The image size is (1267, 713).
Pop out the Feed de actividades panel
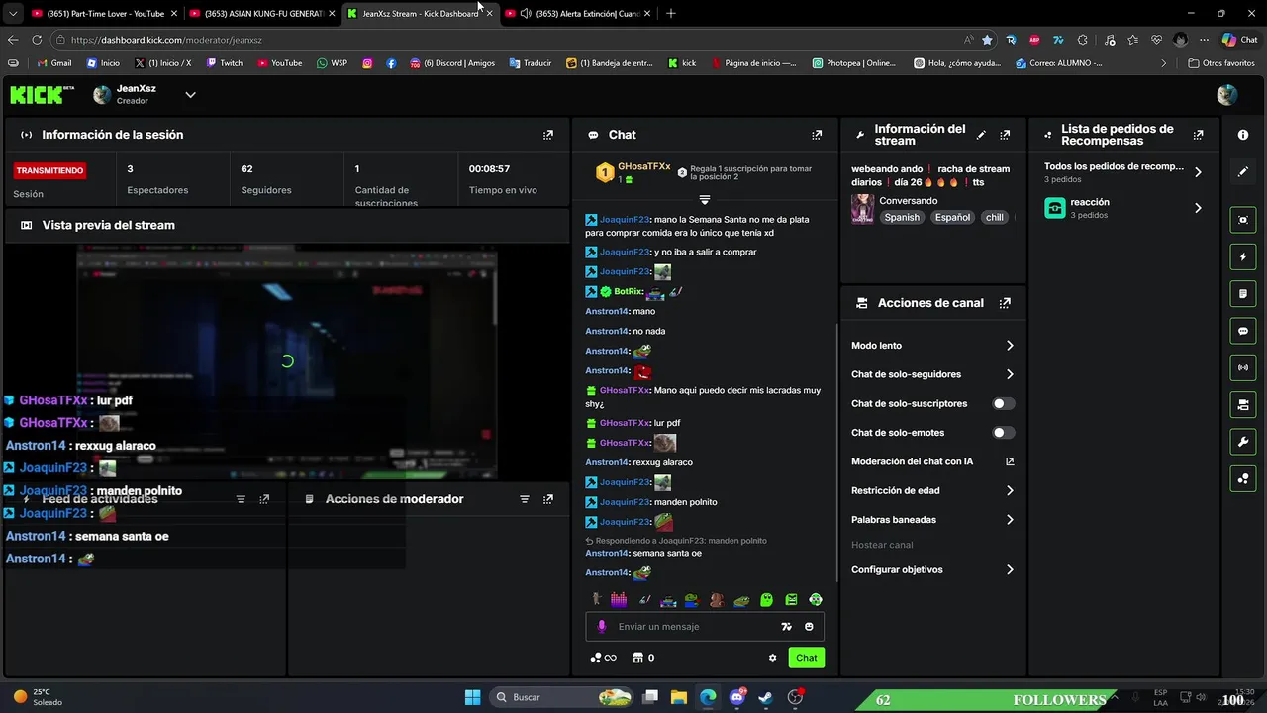tap(264, 499)
